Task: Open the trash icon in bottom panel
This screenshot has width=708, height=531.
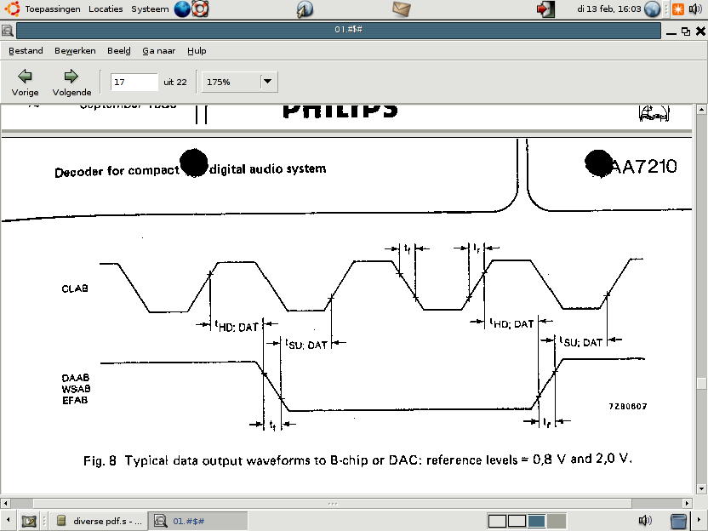Action: point(678,521)
